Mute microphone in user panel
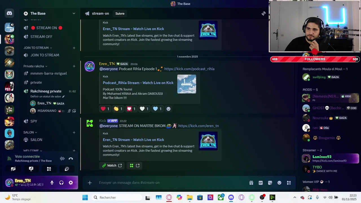This screenshot has width=361, height=203. pos(52,183)
